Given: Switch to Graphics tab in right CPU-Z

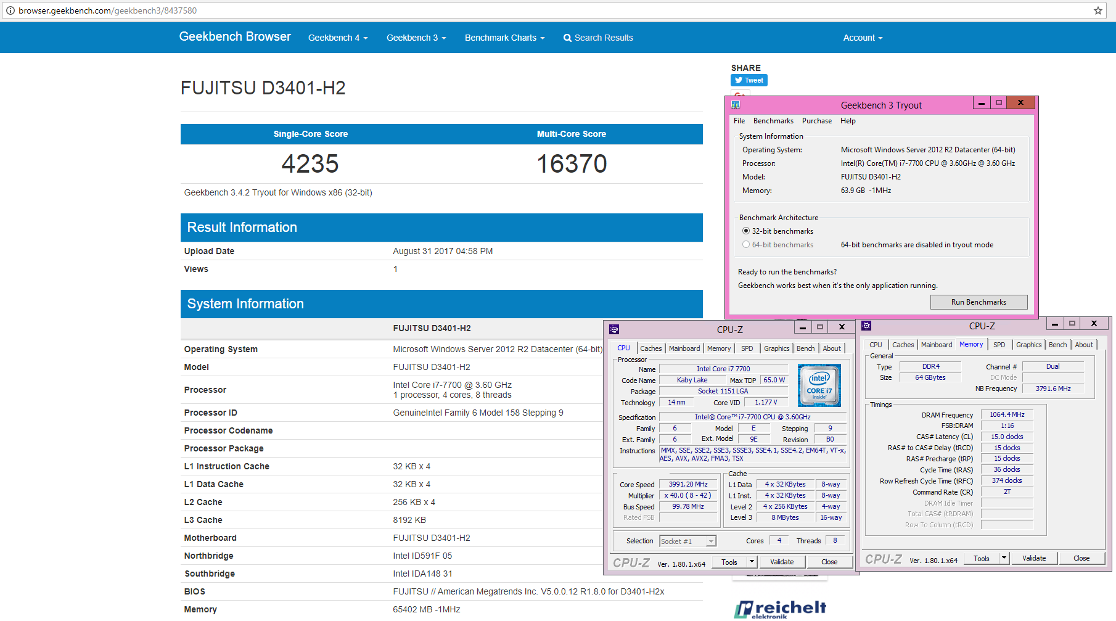Looking at the screenshot, I should coord(1028,345).
